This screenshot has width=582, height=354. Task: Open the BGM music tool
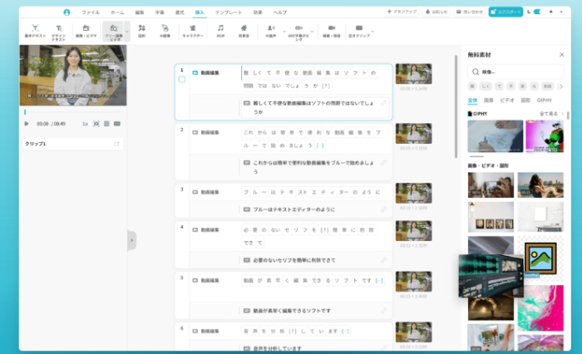pos(220,32)
